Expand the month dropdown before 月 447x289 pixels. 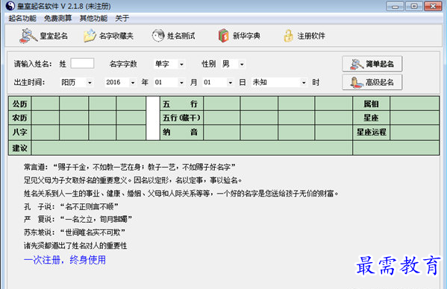181,83
